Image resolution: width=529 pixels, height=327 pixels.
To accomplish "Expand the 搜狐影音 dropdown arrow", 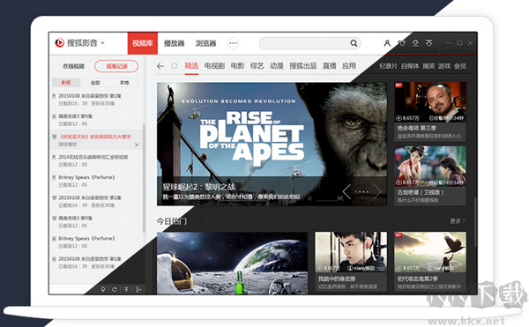I will pos(103,43).
